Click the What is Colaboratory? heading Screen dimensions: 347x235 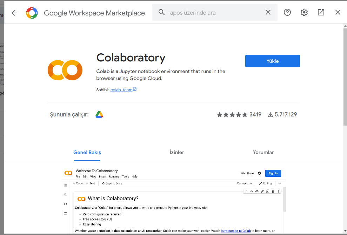coord(113,199)
